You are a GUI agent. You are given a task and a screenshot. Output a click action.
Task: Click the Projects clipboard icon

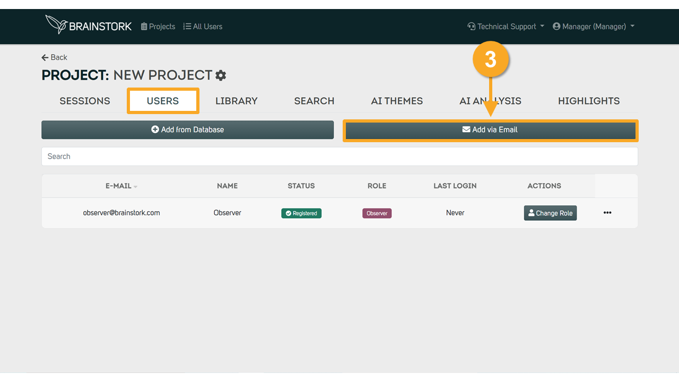[144, 27]
